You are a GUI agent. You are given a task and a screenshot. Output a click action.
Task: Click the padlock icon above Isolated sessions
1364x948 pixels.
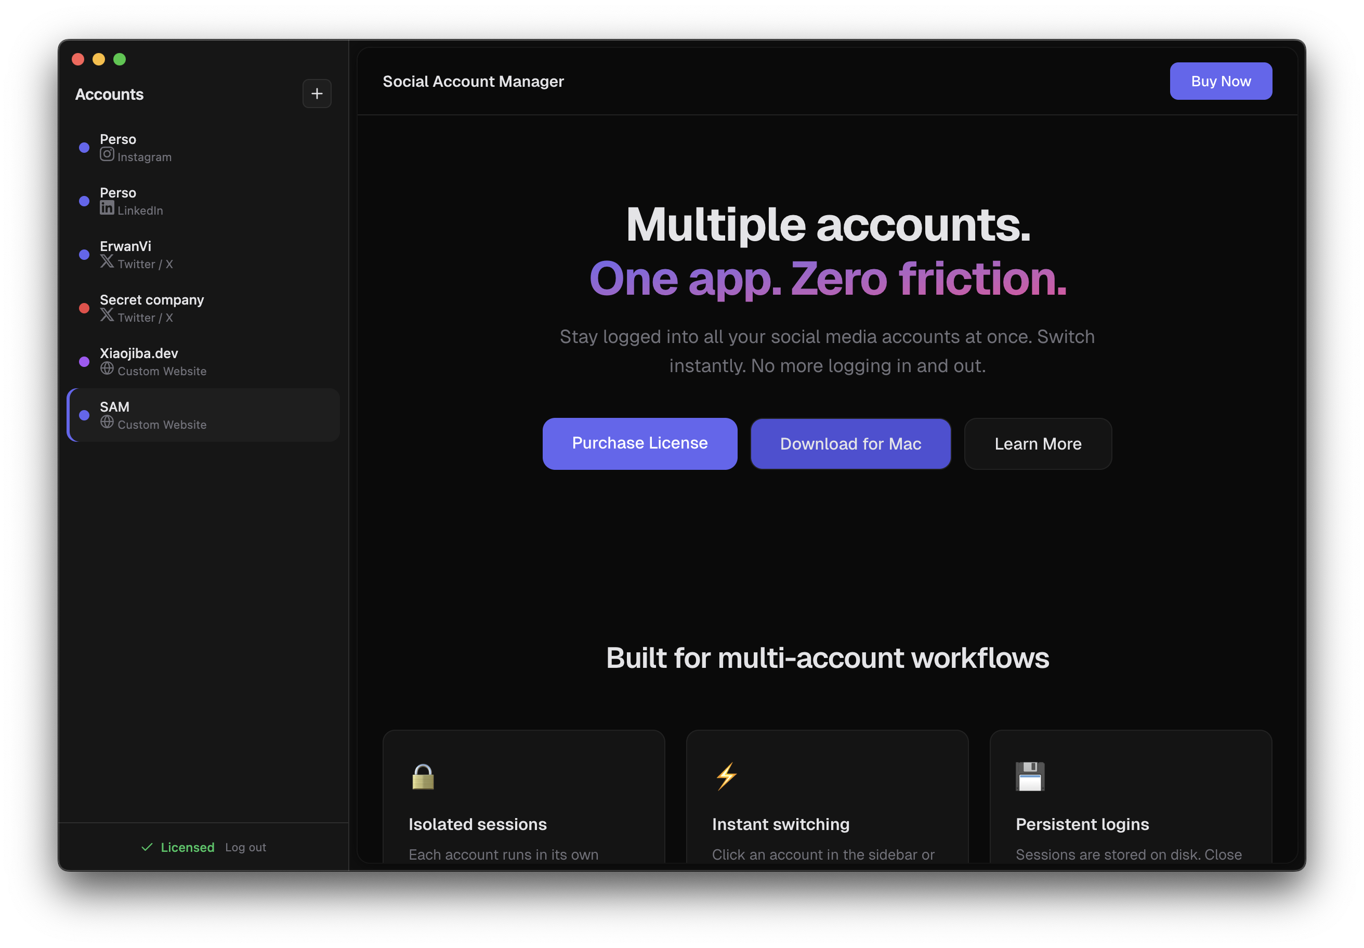click(x=423, y=776)
